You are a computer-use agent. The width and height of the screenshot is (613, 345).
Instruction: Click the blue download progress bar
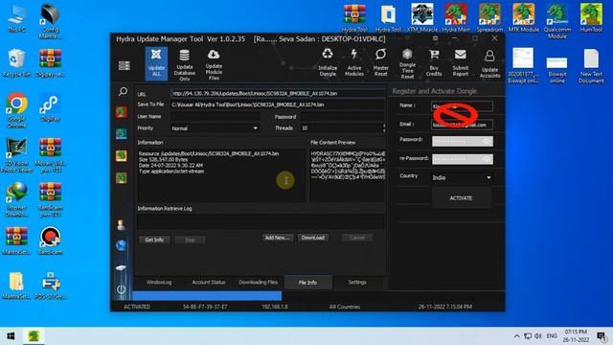[x=207, y=296]
